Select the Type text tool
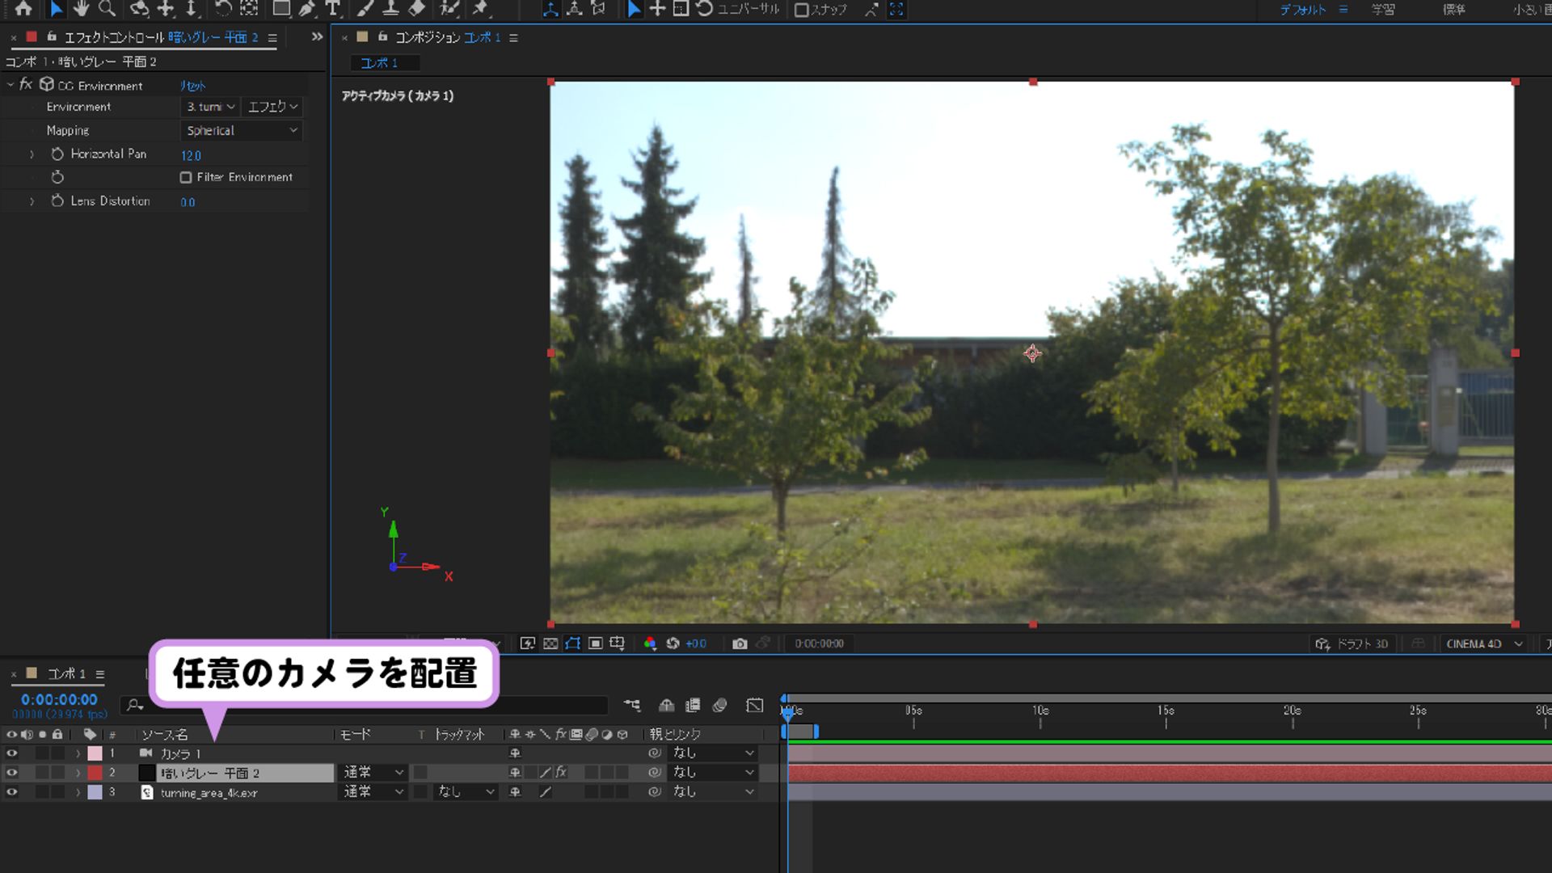 332,9
